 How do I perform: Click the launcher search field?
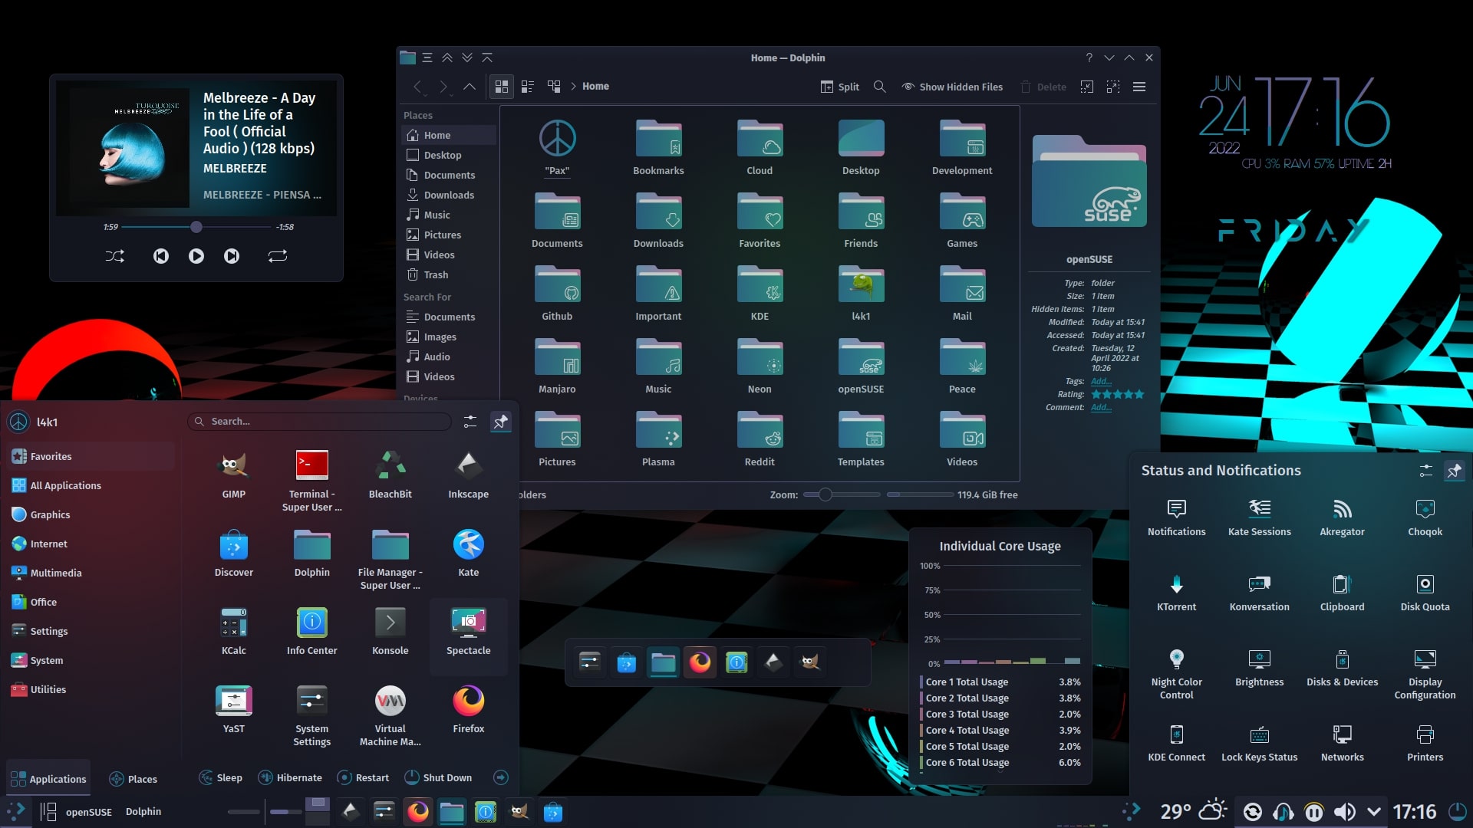319,422
